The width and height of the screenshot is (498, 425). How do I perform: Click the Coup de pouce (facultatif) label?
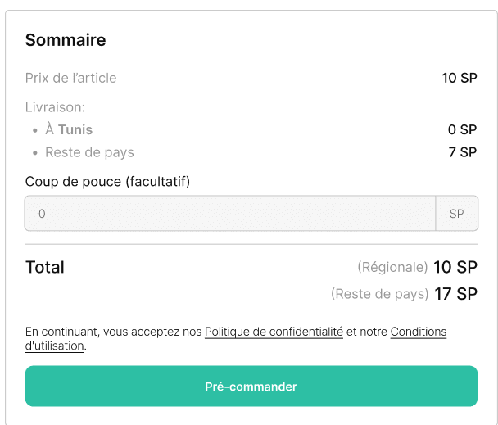(x=107, y=182)
